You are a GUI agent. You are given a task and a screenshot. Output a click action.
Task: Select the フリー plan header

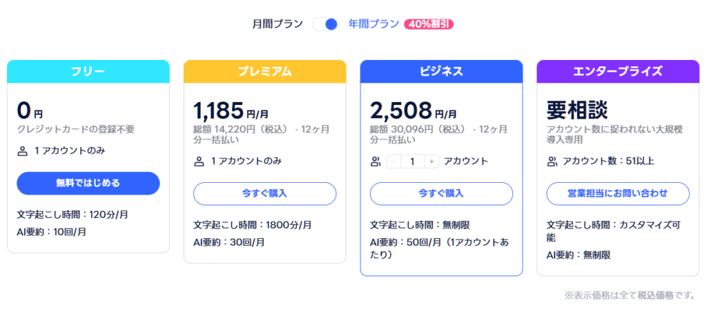click(x=88, y=72)
